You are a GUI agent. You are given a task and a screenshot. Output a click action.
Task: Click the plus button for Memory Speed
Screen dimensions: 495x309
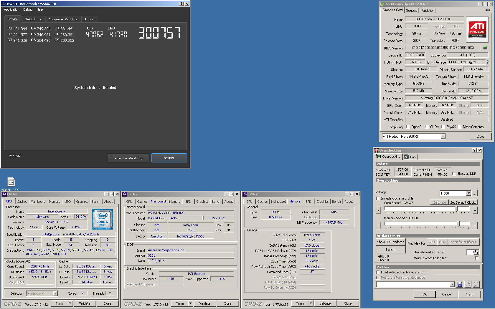[x=475, y=226]
